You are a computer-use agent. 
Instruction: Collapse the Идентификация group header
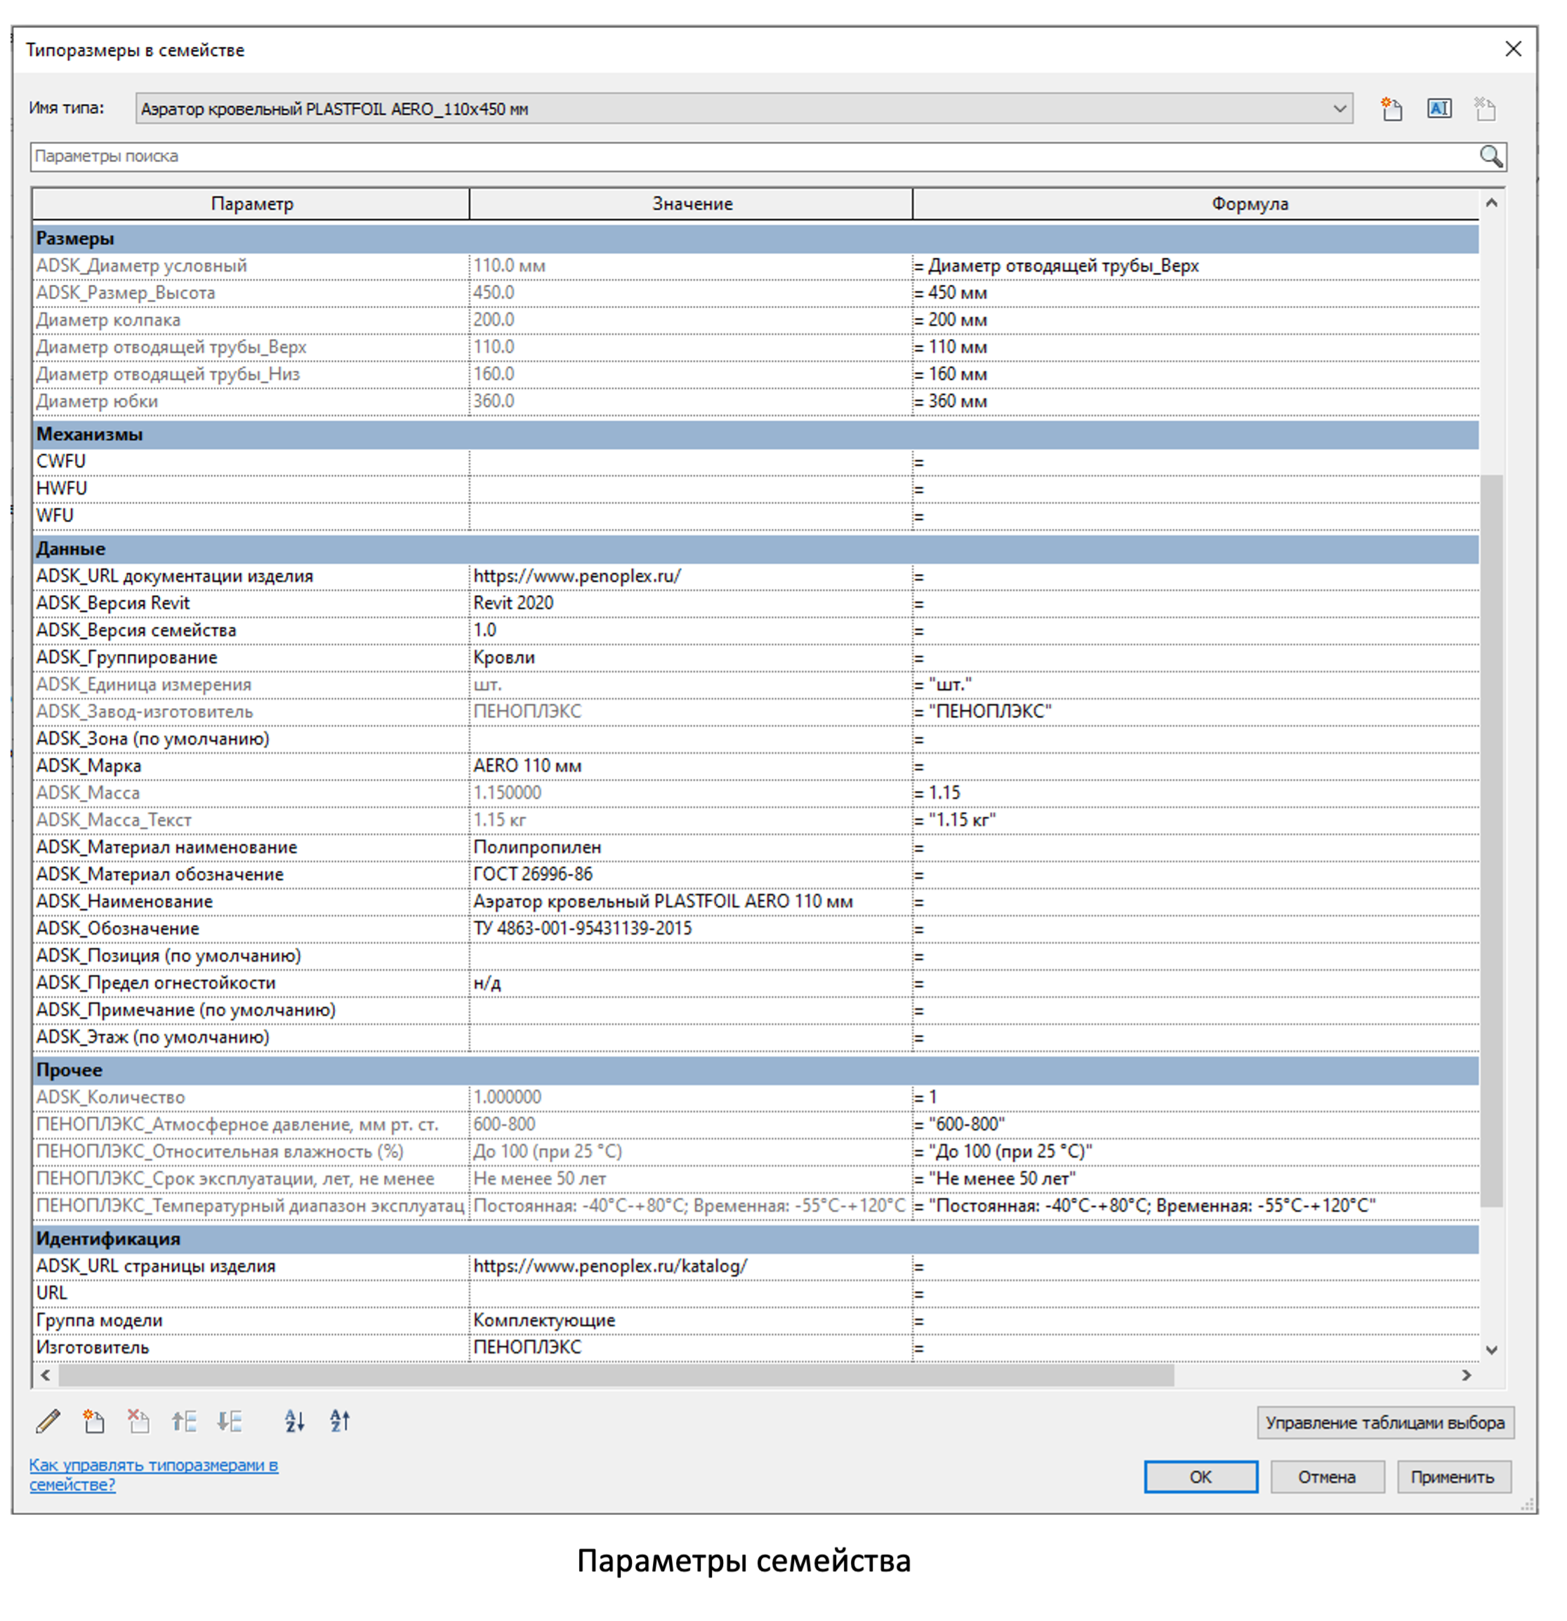click(x=755, y=1239)
